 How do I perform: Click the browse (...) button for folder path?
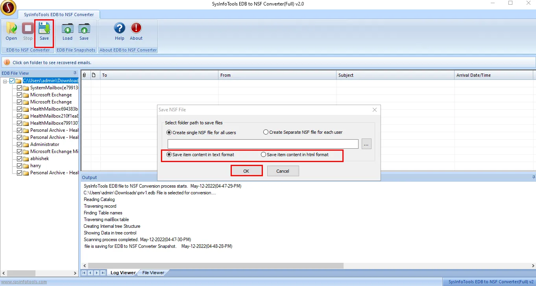tap(366, 144)
